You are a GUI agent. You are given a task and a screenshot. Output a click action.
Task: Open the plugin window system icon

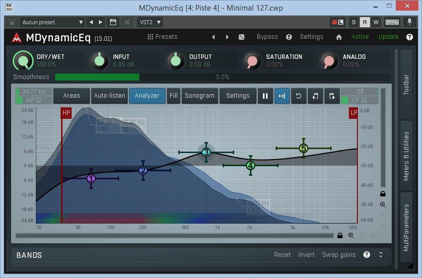[x=9, y=7]
